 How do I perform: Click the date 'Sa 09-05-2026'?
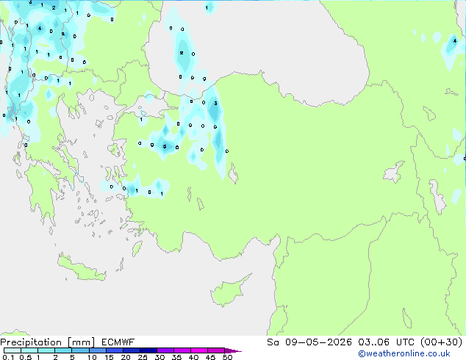(309, 342)
